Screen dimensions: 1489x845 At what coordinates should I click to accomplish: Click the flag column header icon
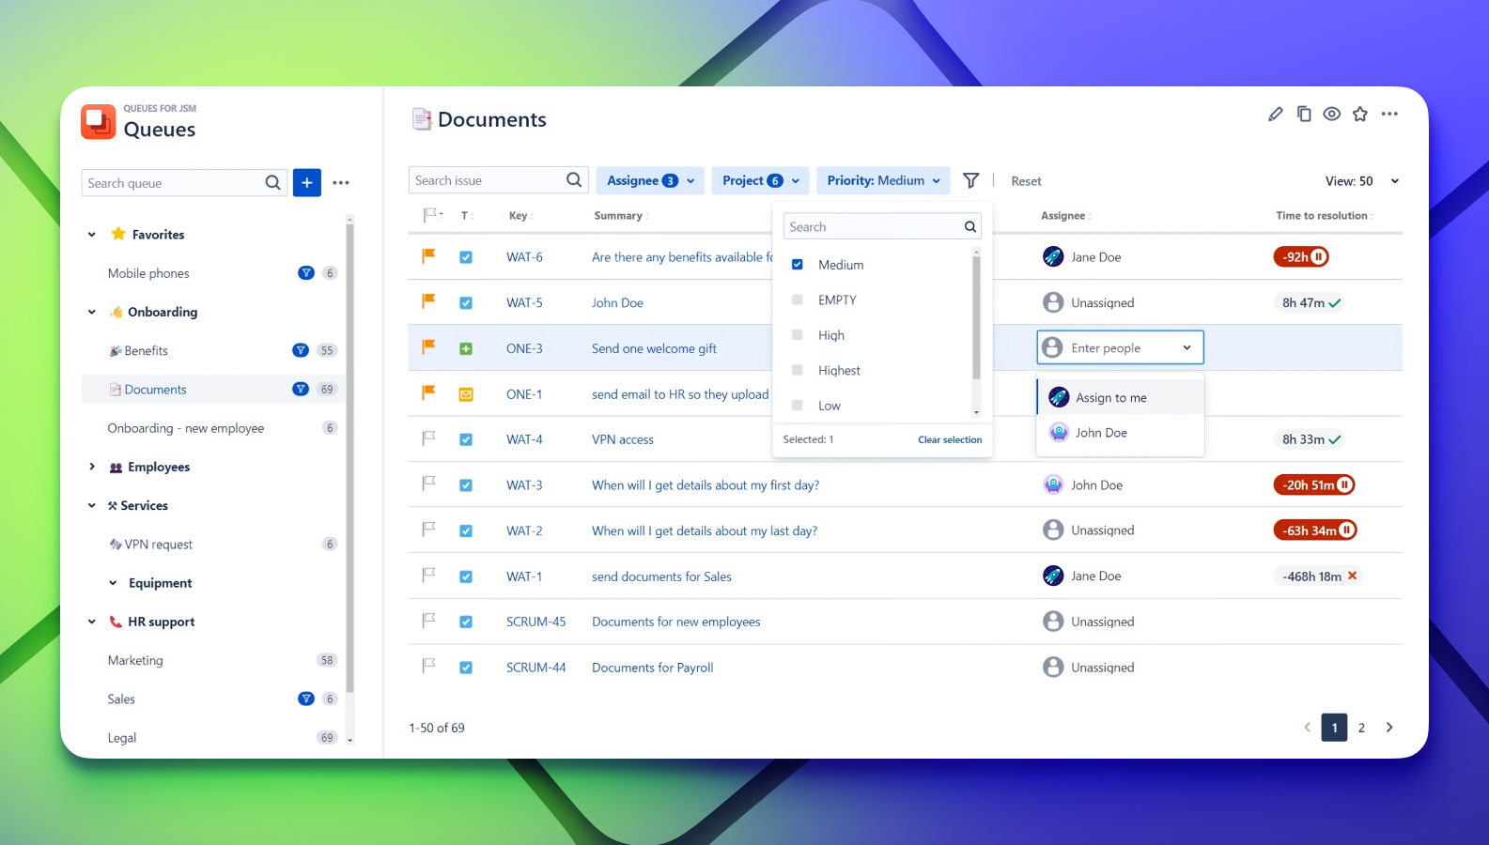430,215
